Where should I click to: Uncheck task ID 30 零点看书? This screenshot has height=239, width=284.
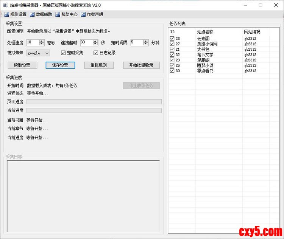tap(172, 71)
